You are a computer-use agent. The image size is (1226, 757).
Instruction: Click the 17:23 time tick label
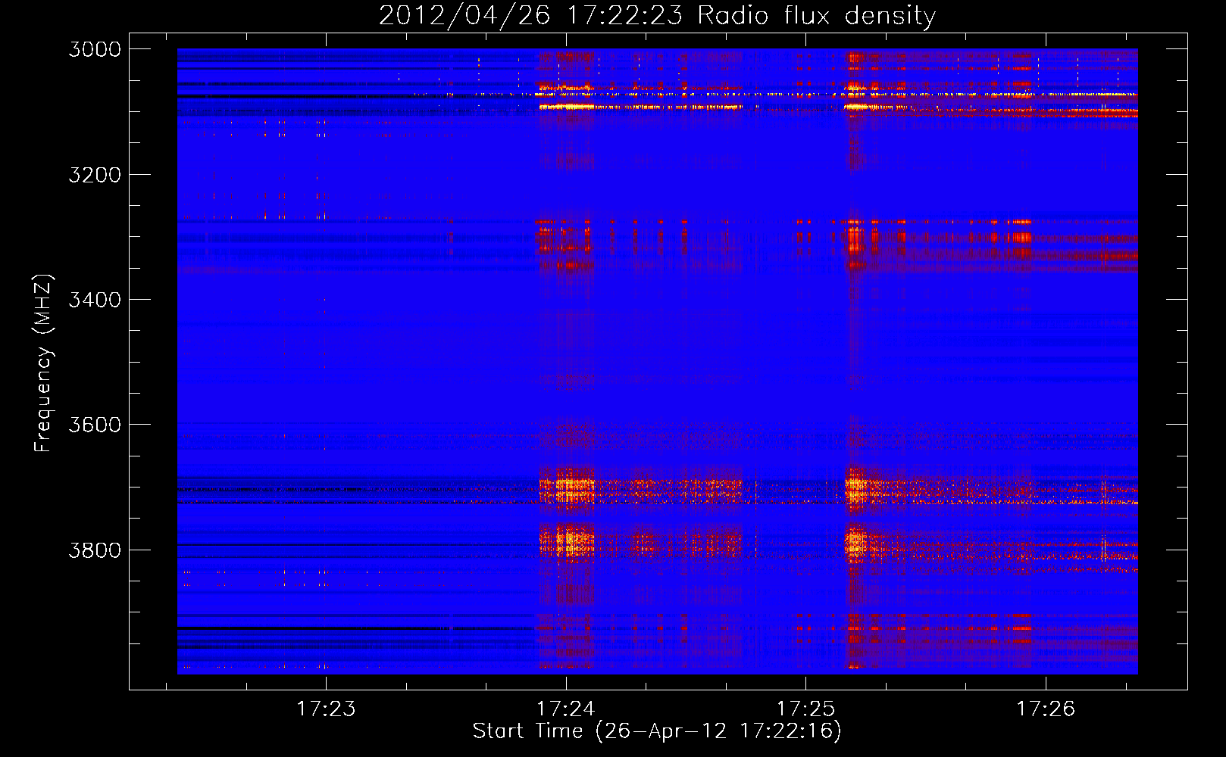[x=326, y=709]
